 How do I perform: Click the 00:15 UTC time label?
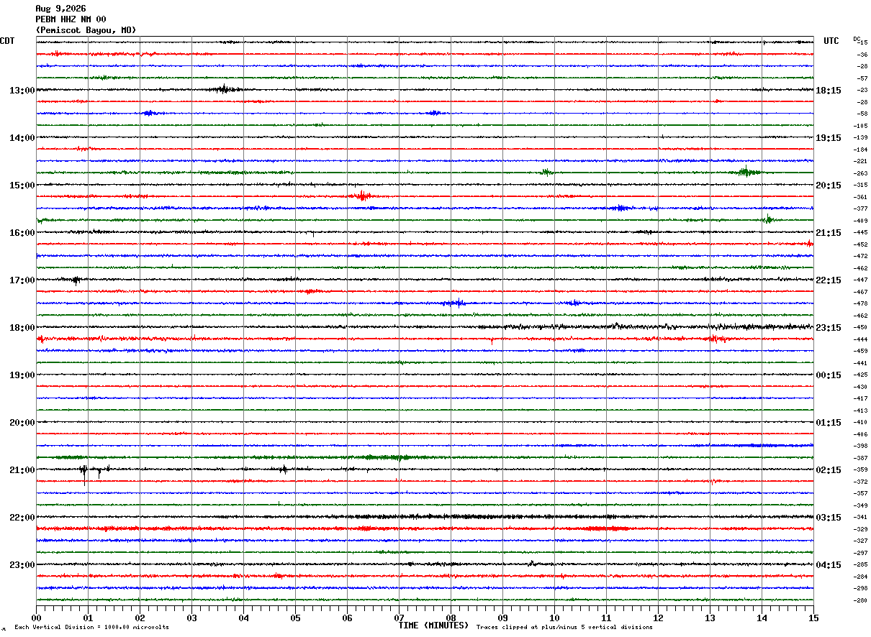829,375
